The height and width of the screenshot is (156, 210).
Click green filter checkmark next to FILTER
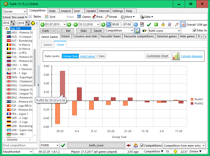point(63,145)
